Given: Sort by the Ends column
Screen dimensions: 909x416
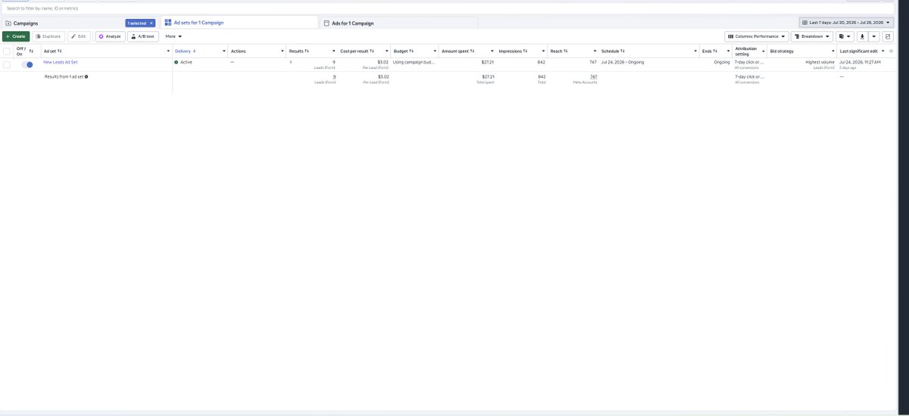Looking at the screenshot, I should pos(710,51).
